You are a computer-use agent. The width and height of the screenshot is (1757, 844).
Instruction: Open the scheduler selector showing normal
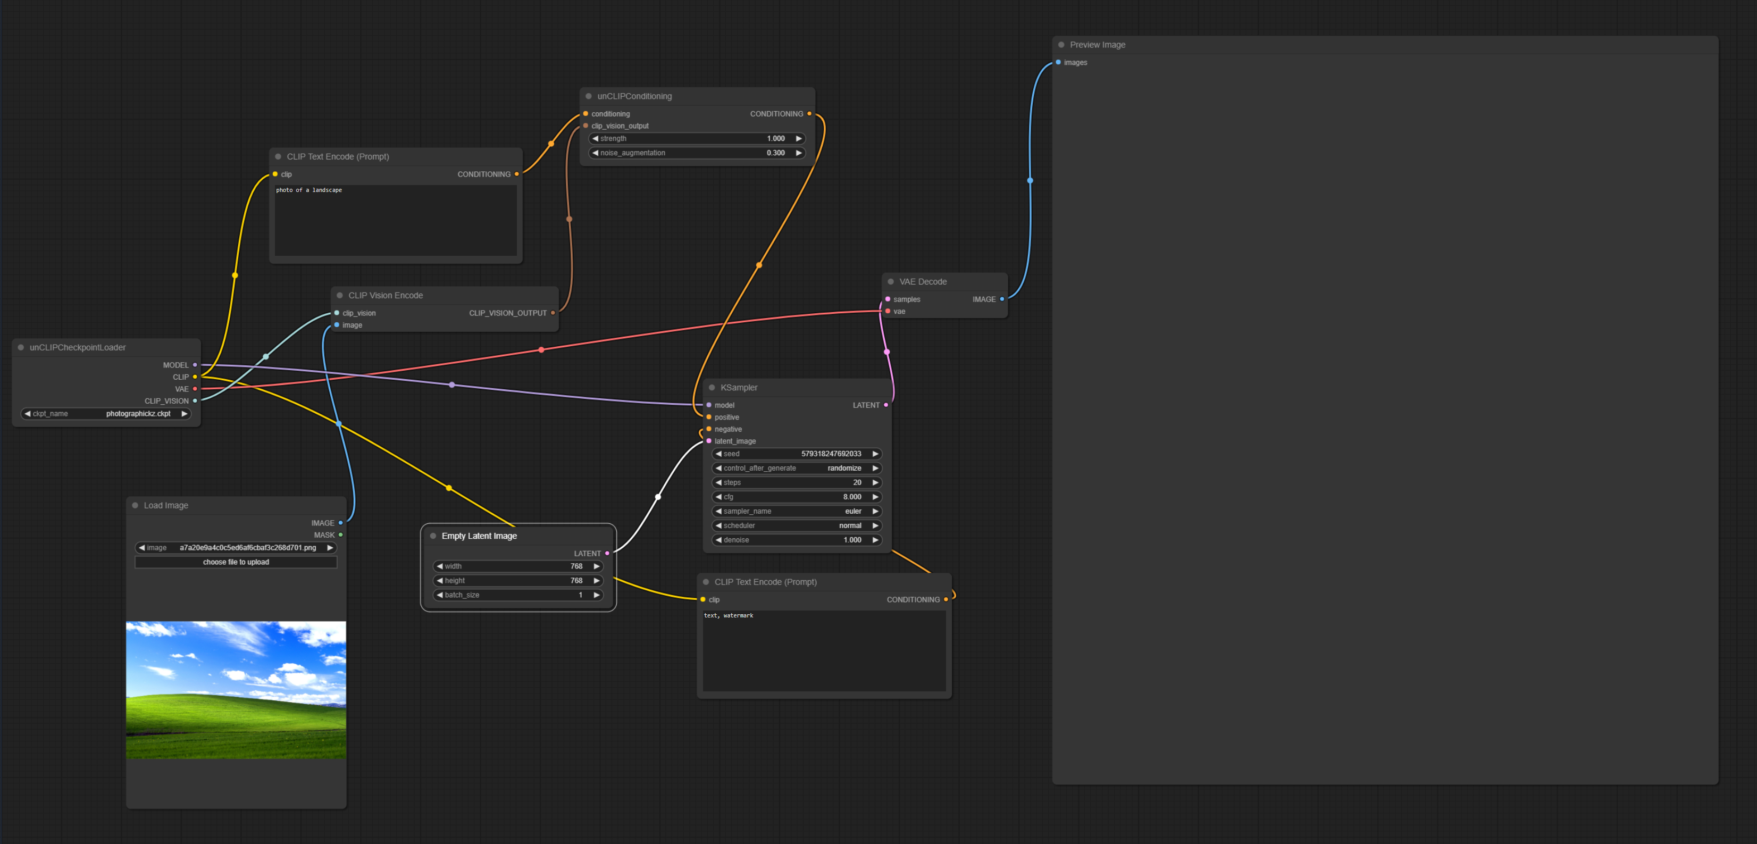[x=796, y=525]
